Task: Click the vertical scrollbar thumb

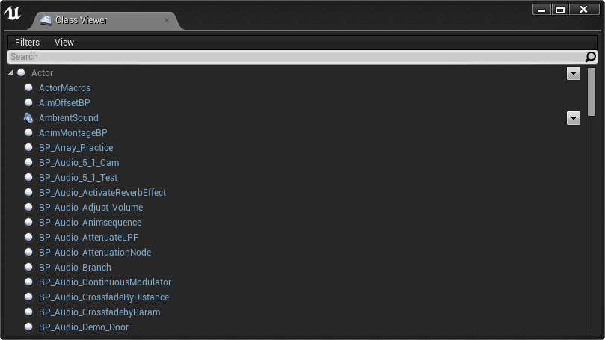Action: point(592,92)
